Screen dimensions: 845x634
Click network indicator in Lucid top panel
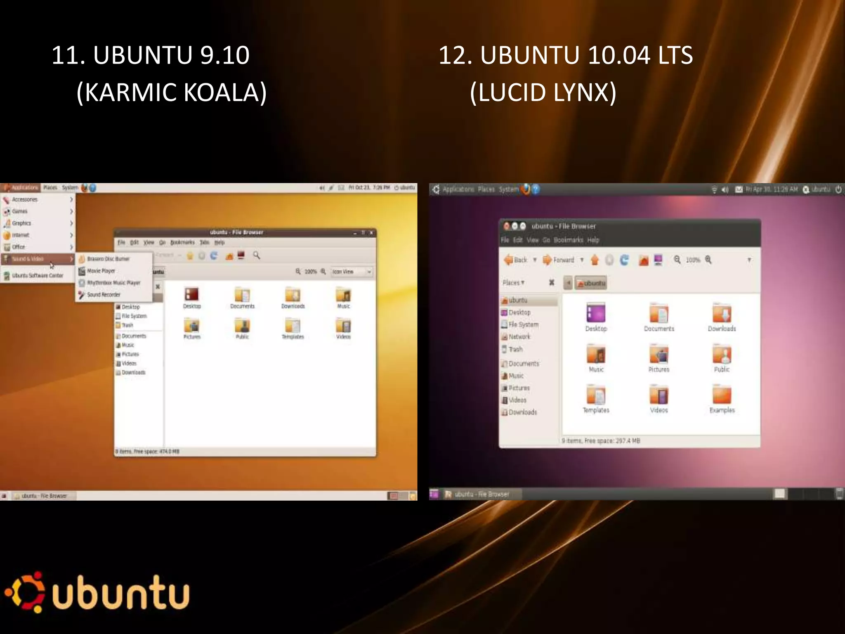[x=714, y=189]
